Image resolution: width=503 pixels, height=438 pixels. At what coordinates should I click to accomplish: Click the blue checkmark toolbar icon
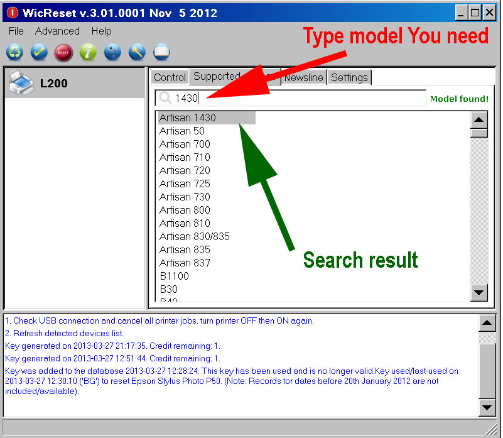tap(39, 52)
